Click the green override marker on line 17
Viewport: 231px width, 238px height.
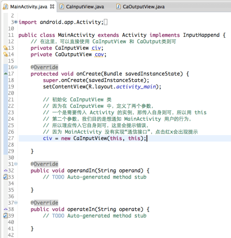pos(5,73)
